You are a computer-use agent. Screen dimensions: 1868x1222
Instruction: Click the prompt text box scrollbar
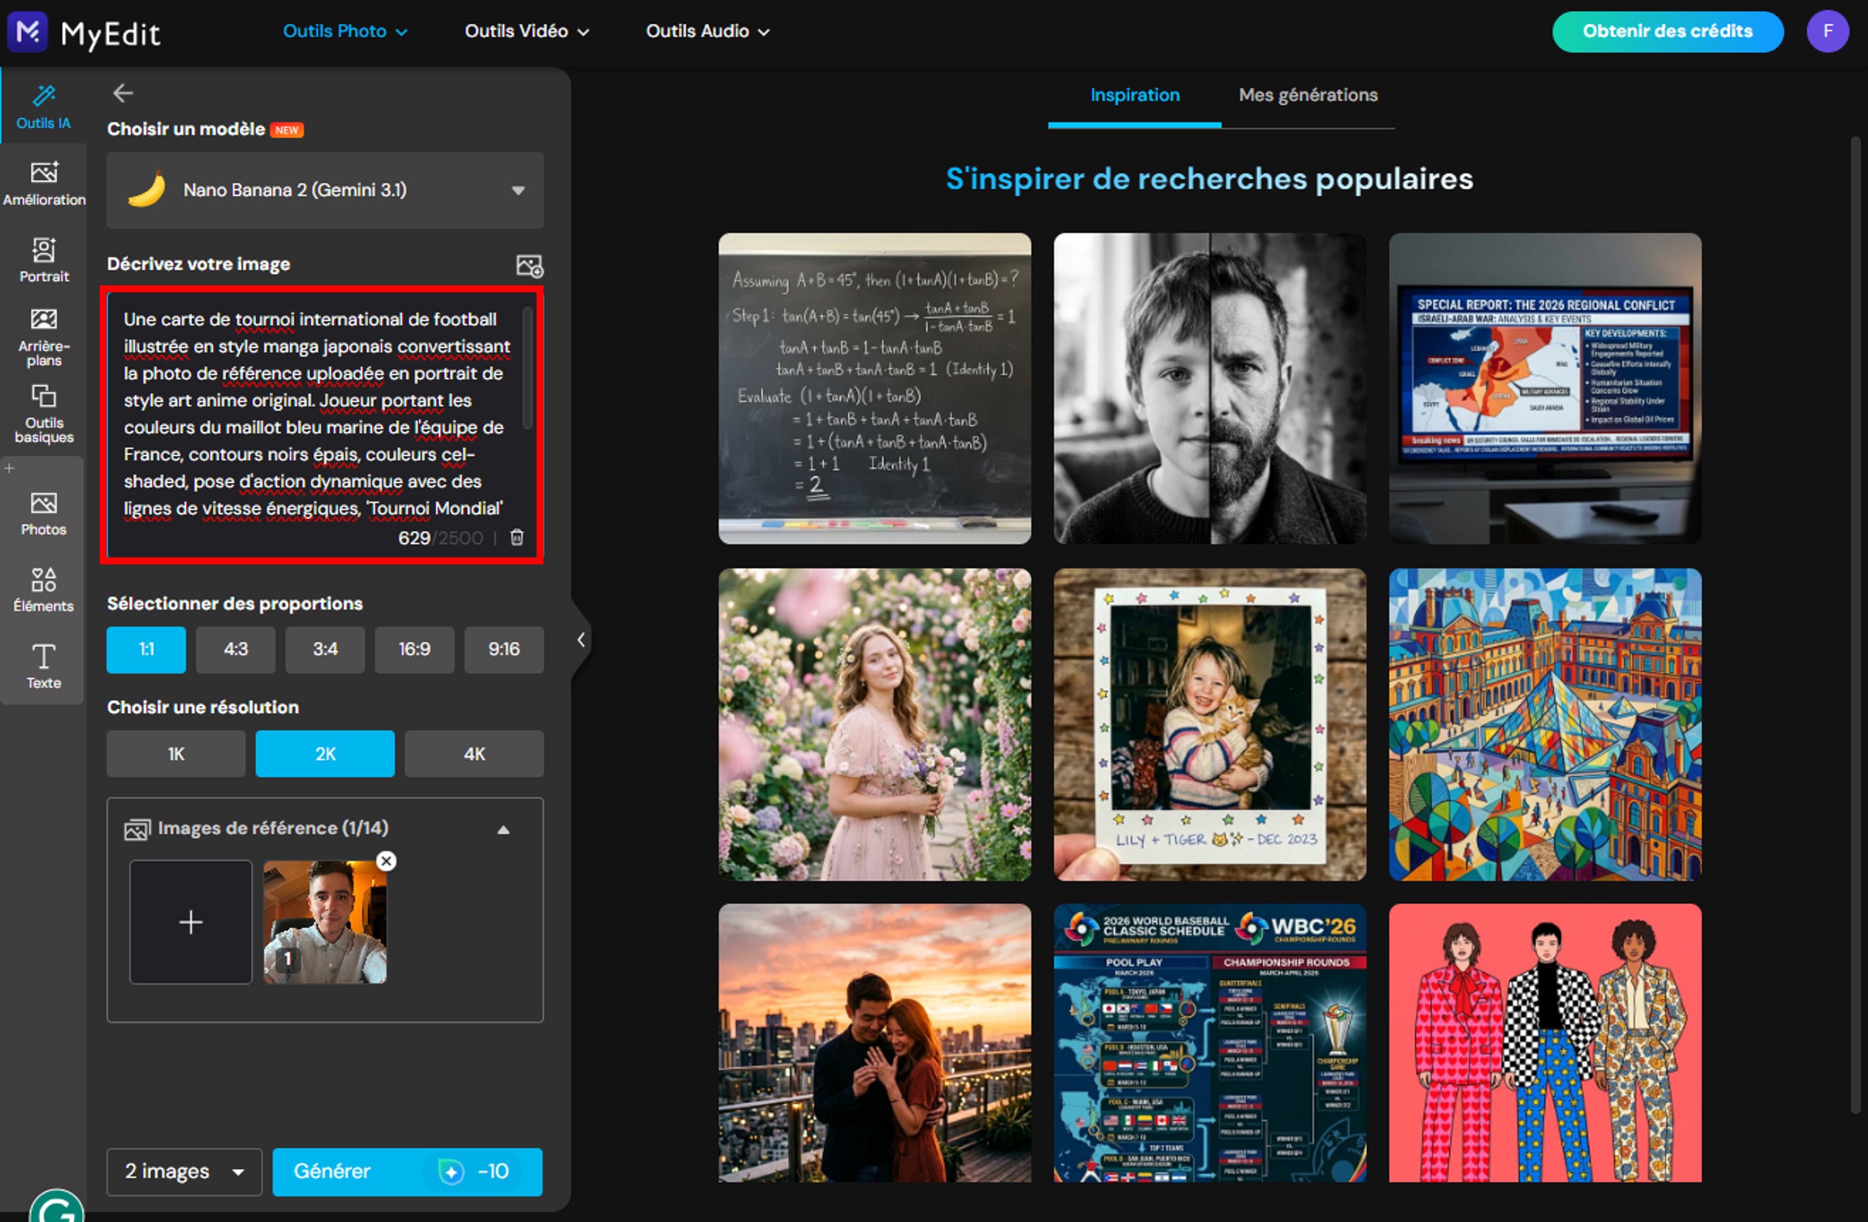pyautogui.click(x=527, y=368)
